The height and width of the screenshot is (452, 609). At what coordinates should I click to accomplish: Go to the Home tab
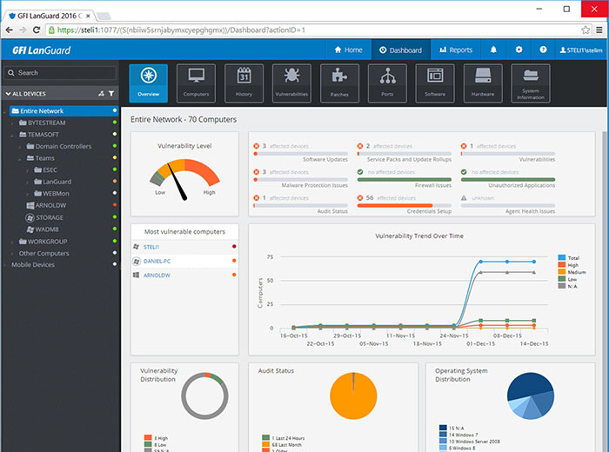point(348,50)
